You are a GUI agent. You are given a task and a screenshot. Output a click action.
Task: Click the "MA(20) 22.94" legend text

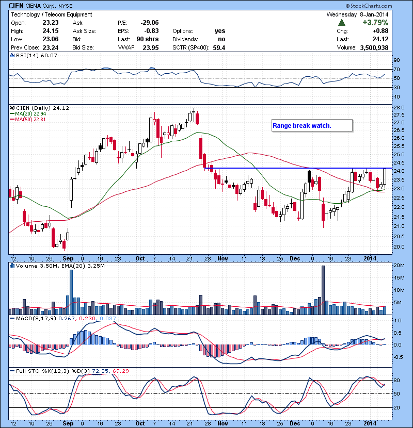tap(30, 114)
